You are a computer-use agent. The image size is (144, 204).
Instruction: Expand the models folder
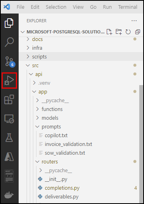[79, 118]
